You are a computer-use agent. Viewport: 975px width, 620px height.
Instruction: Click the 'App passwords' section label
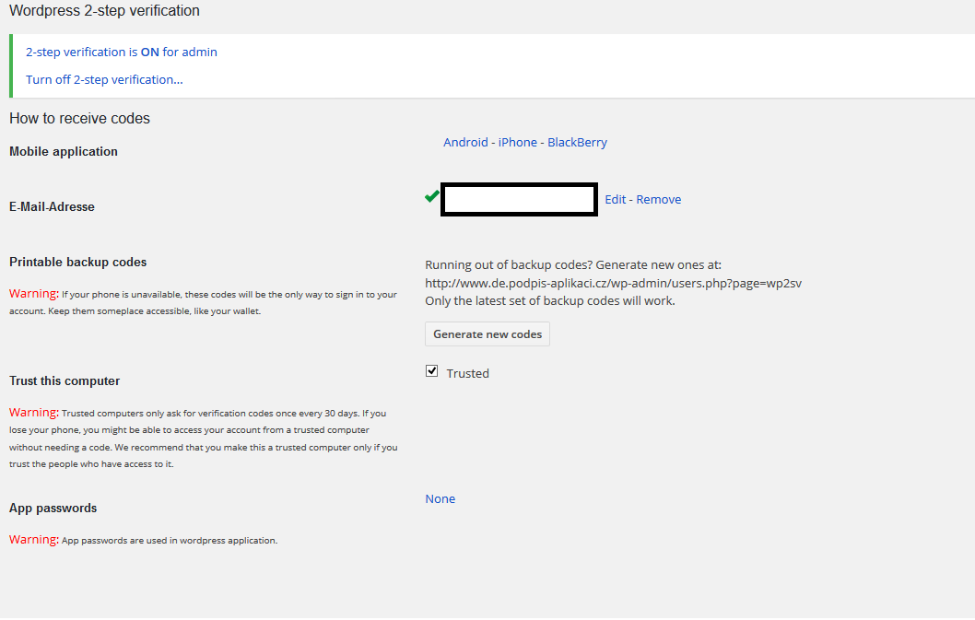point(53,509)
